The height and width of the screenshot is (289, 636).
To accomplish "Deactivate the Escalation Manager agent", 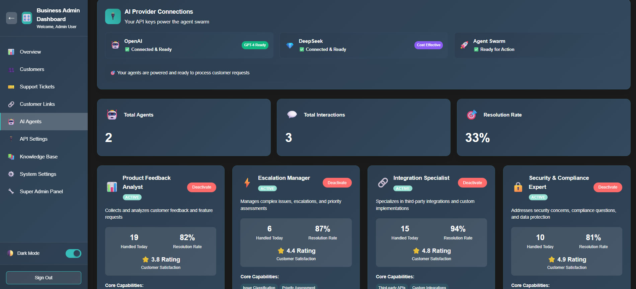I will pos(337,183).
